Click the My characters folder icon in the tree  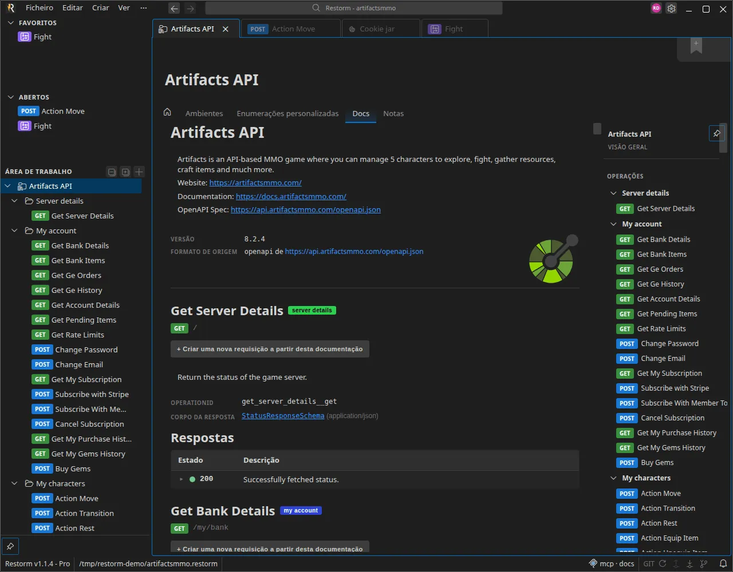click(29, 483)
